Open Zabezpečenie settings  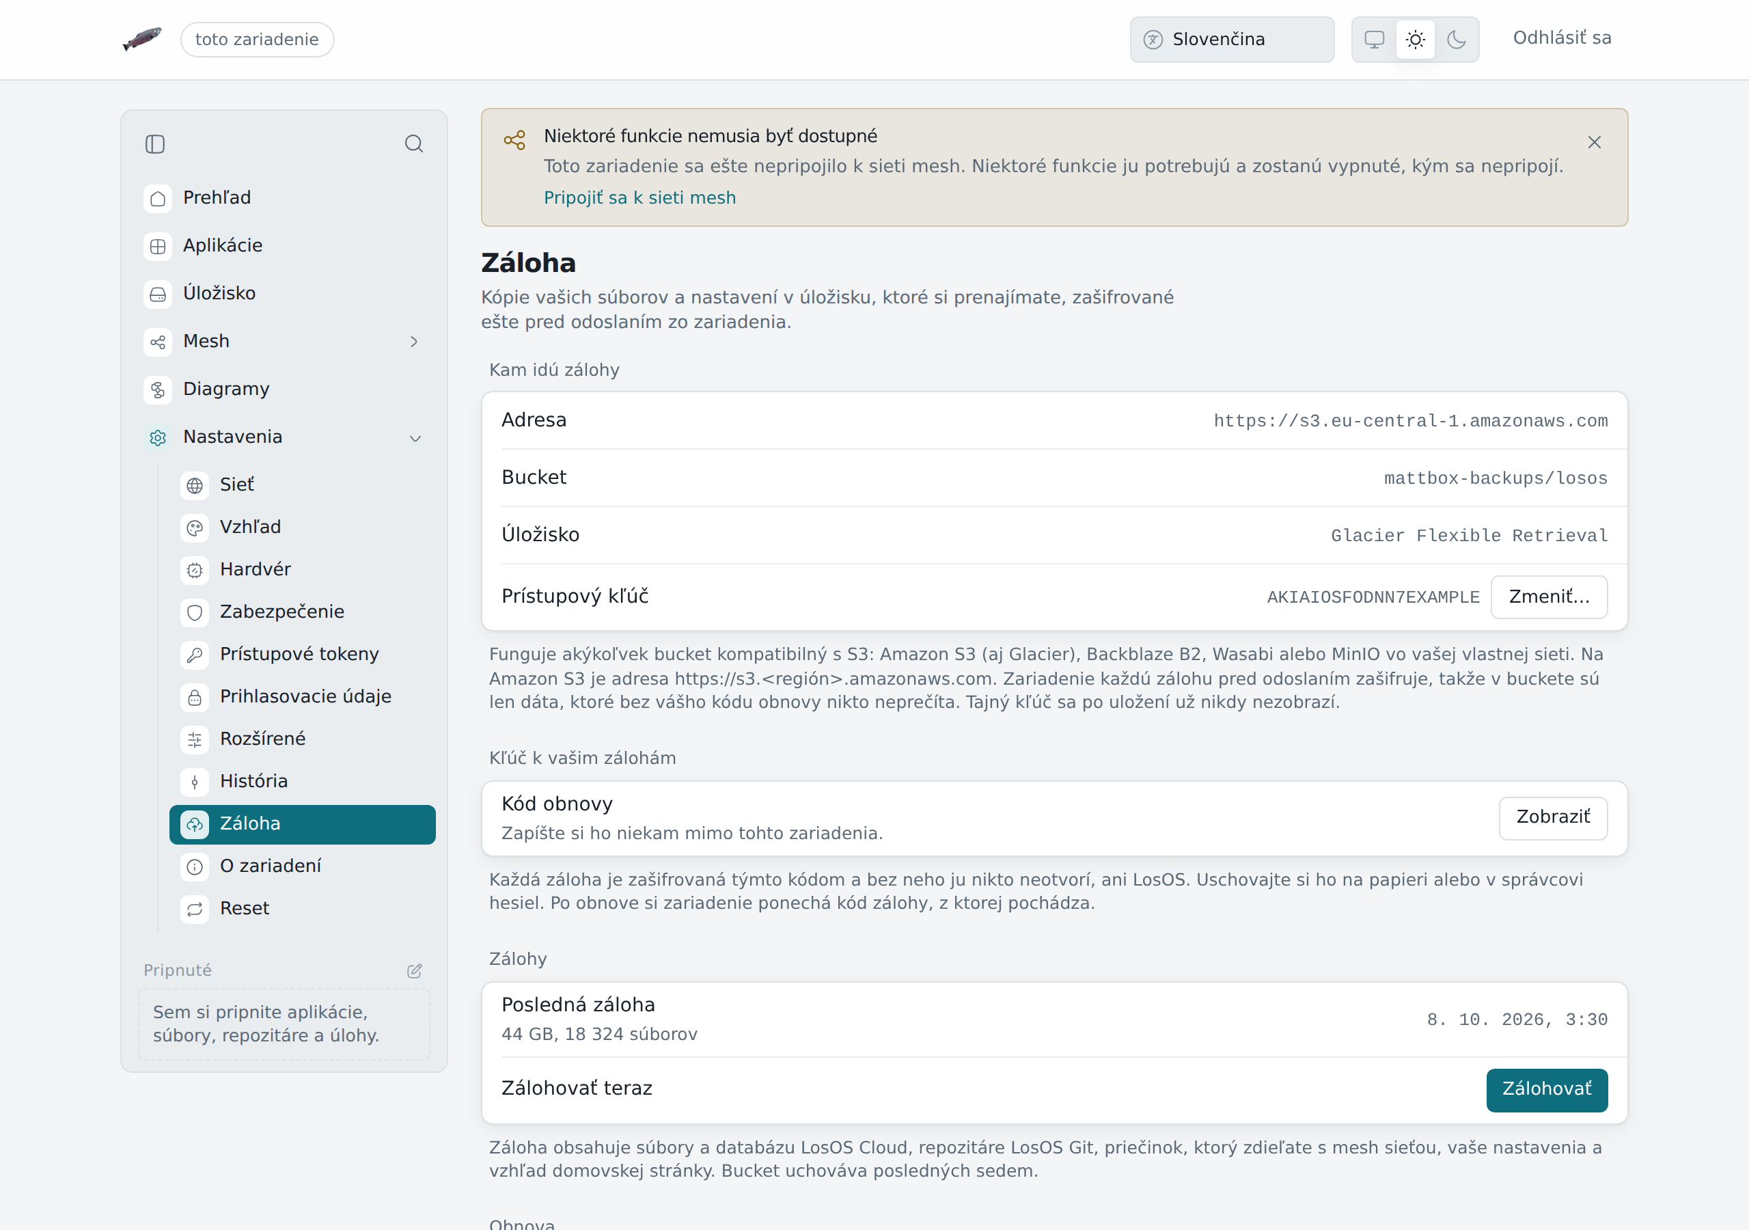tap(303, 612)
